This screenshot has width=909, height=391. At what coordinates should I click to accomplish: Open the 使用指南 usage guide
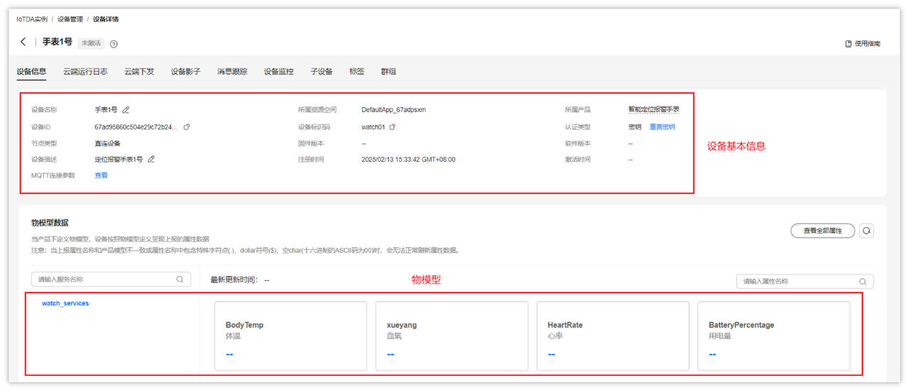point(863,44)
